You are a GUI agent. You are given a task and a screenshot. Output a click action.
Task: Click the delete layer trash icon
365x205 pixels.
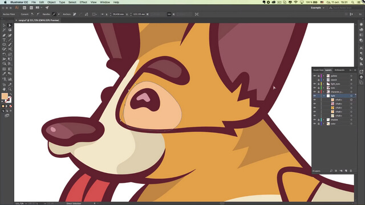pyautogui.click(x=351, y=171)
